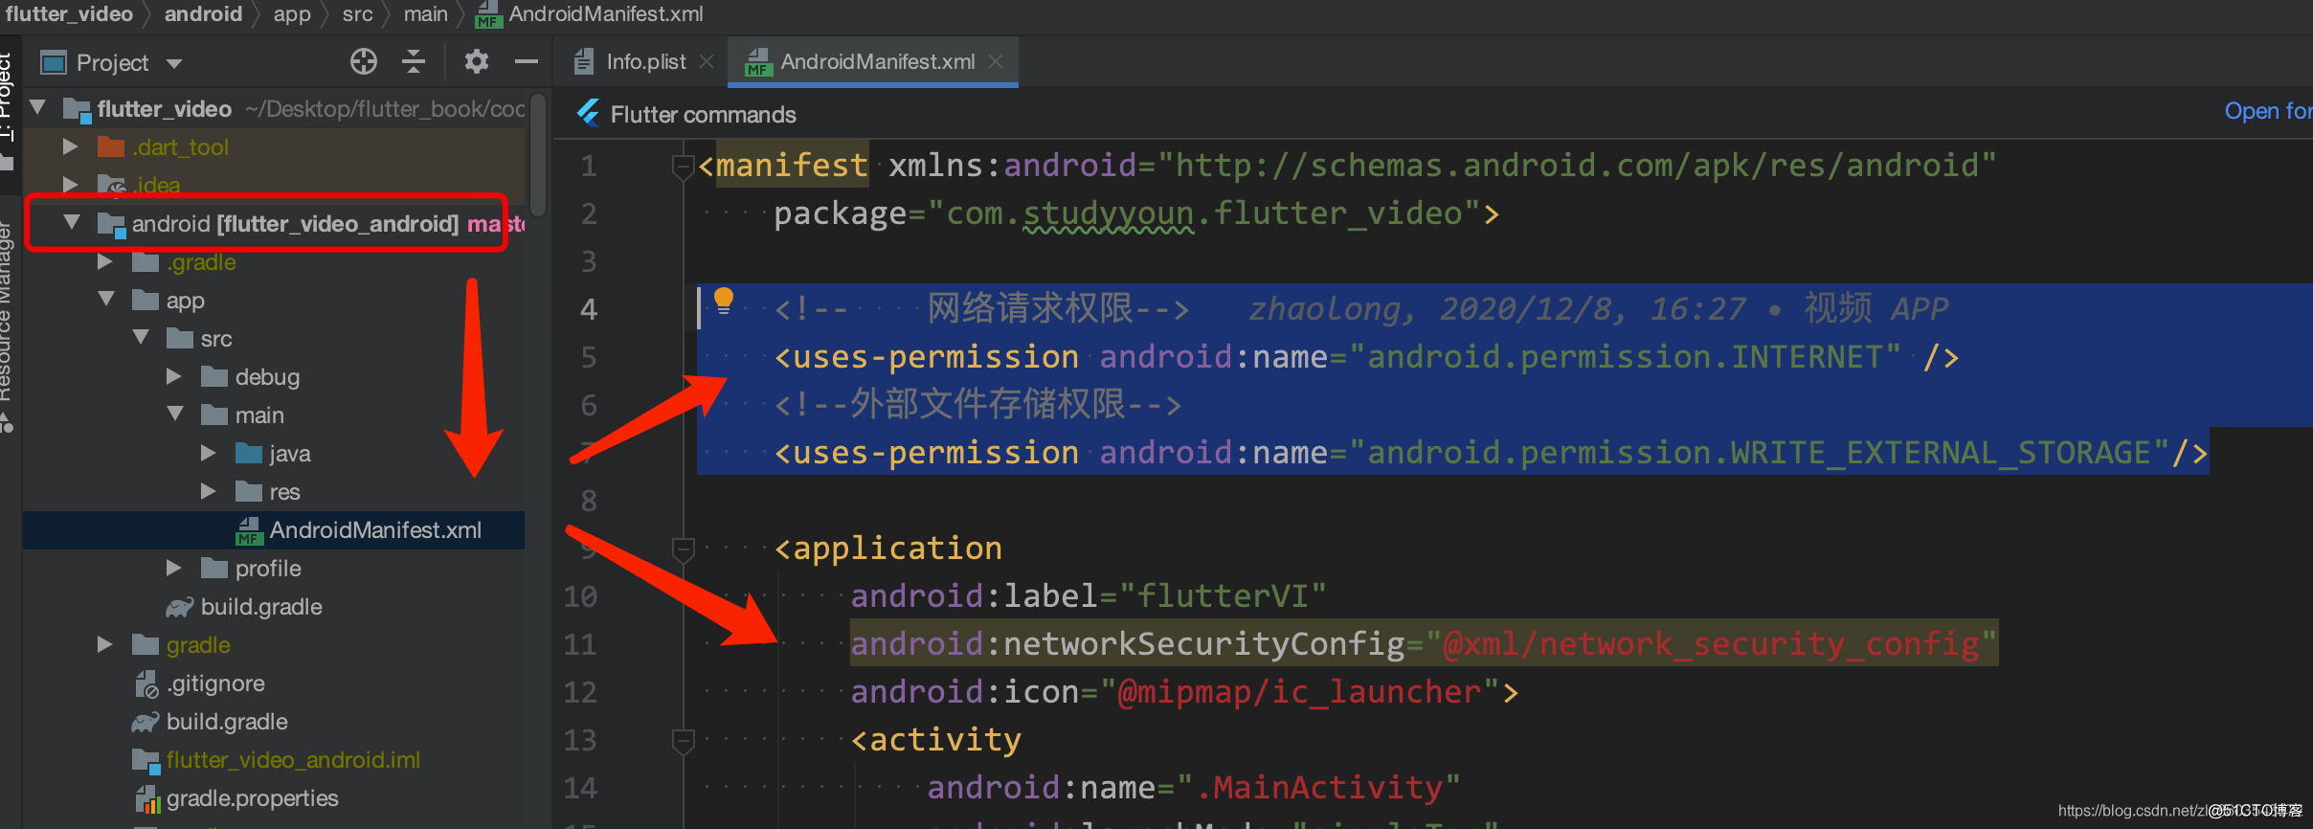
Task: Click the gradle.properties file icon
Action: 146,798
